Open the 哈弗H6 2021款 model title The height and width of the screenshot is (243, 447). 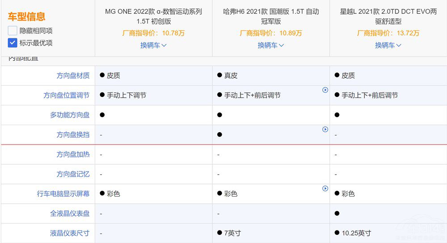coord(271,17)
